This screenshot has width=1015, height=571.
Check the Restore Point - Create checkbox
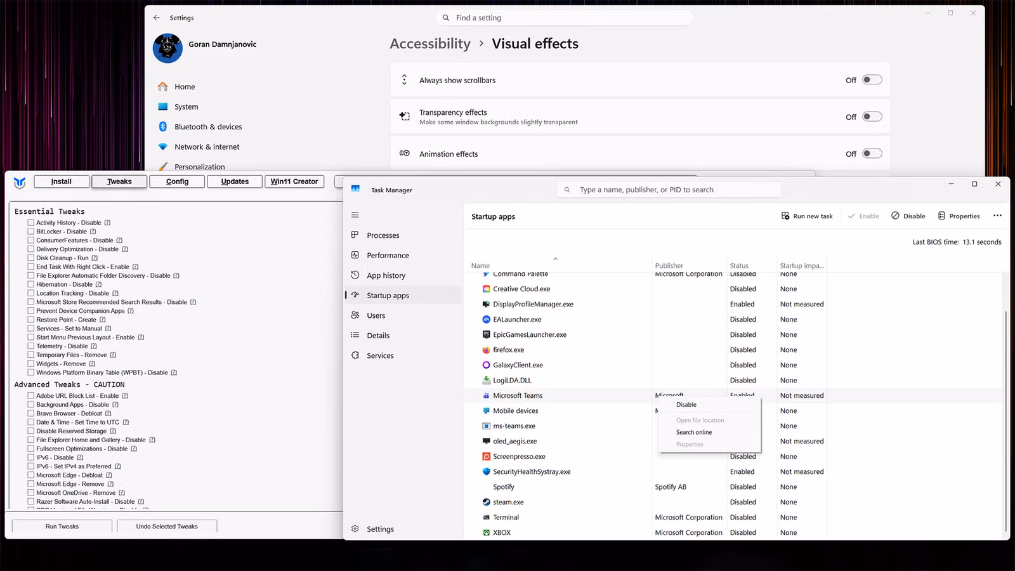30,320
